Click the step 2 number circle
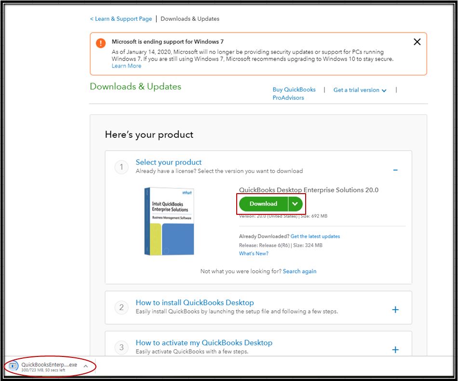The image size is (458, 381). 121,307
